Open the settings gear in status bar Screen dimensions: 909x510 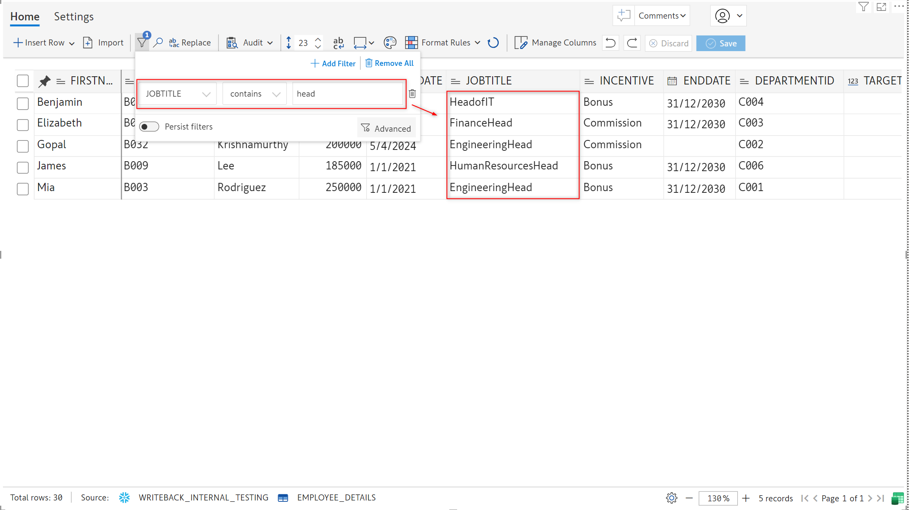point(671,498)
